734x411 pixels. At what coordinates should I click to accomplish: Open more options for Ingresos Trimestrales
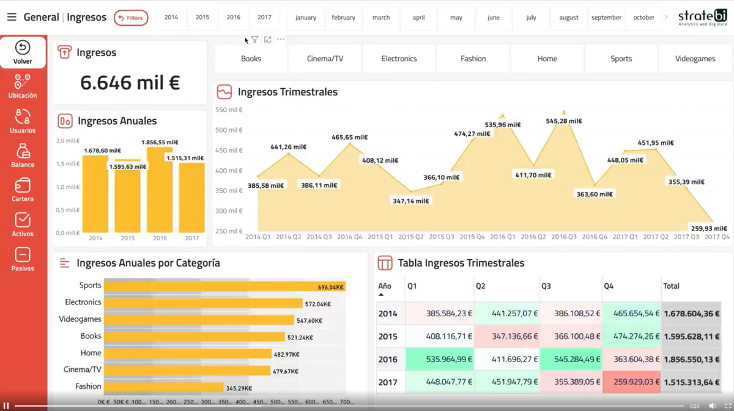[280, 39]
